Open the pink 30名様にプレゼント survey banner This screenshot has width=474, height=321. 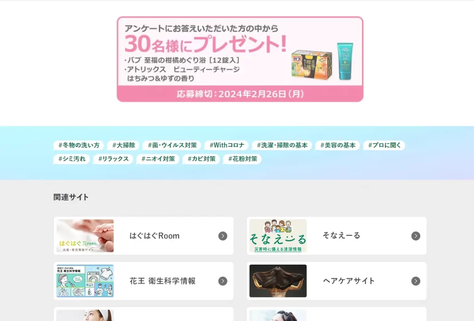click(240, 59)
